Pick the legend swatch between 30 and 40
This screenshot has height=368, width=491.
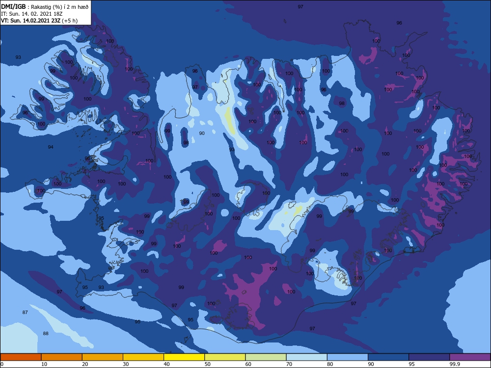pos(143,357)
